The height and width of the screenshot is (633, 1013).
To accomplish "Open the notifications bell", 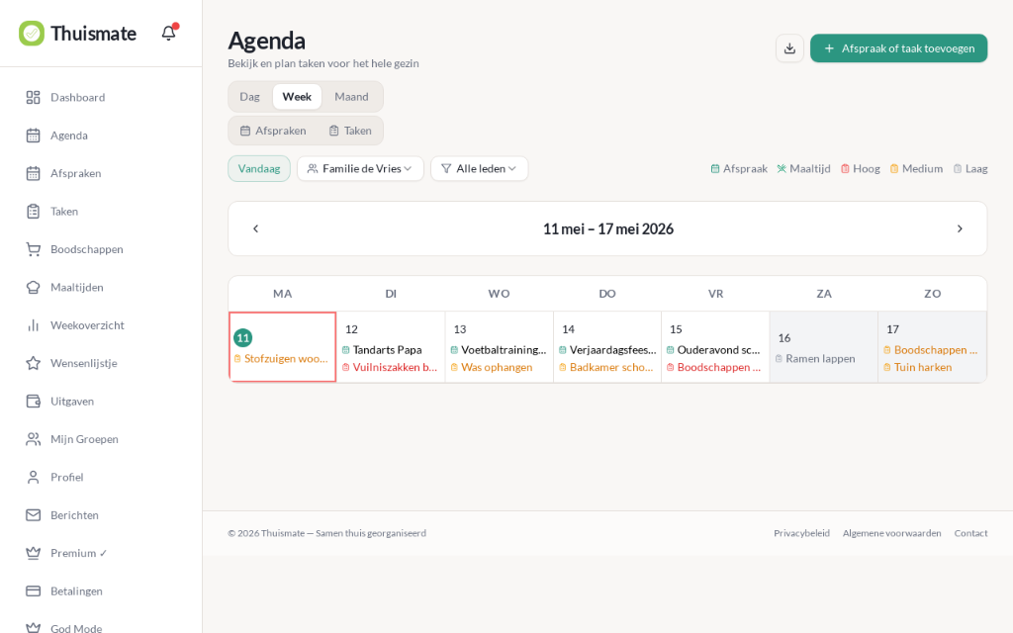I will pyautogui.click(x=168, y=33).
